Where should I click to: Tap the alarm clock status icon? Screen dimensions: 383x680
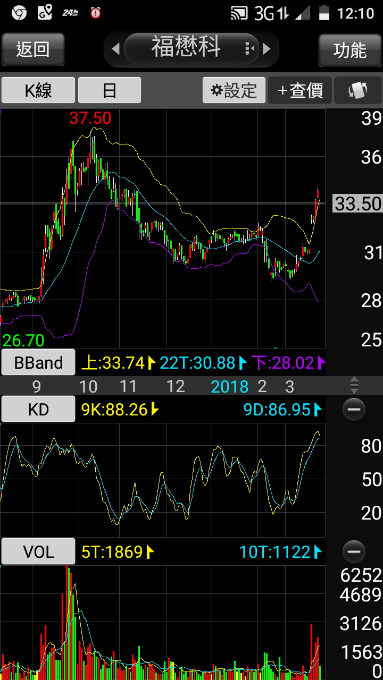pyautogui.click(x=96, y=13)
